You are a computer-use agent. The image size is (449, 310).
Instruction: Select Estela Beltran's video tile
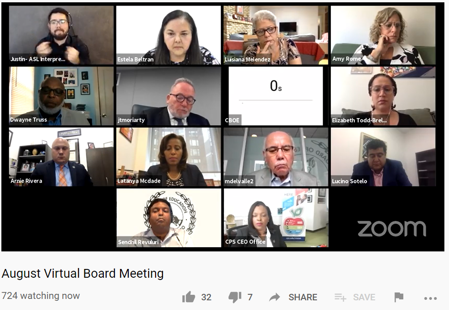point(168,35)
